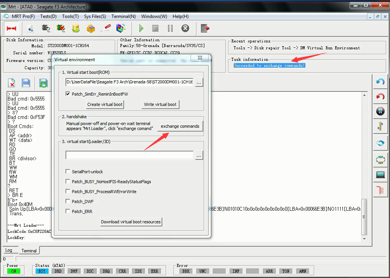Click the Create virtual boot button
390x278 pixels.
coord(105,104)
